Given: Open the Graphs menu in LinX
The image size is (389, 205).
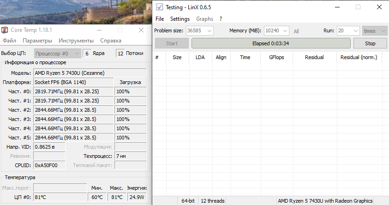Looking at the screenshot, I should (x=205, y=19).
